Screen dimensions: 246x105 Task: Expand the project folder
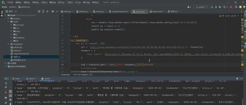[x=8, y=18]
